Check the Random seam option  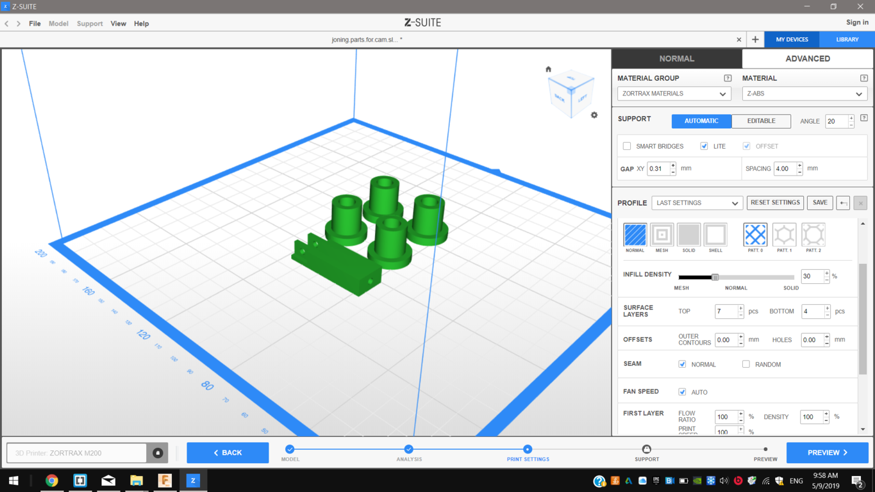746,364
